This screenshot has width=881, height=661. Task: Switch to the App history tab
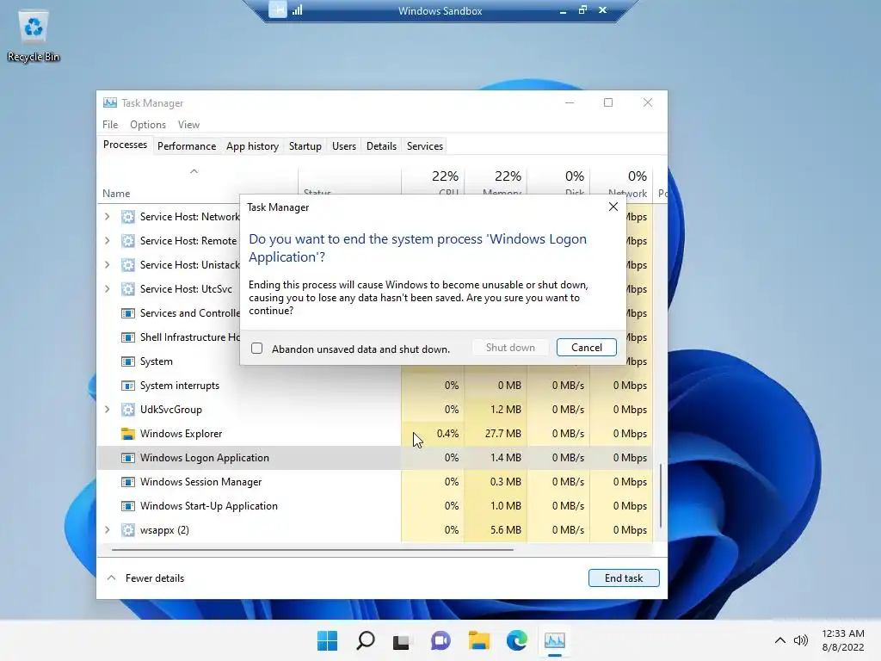[252, 146]
